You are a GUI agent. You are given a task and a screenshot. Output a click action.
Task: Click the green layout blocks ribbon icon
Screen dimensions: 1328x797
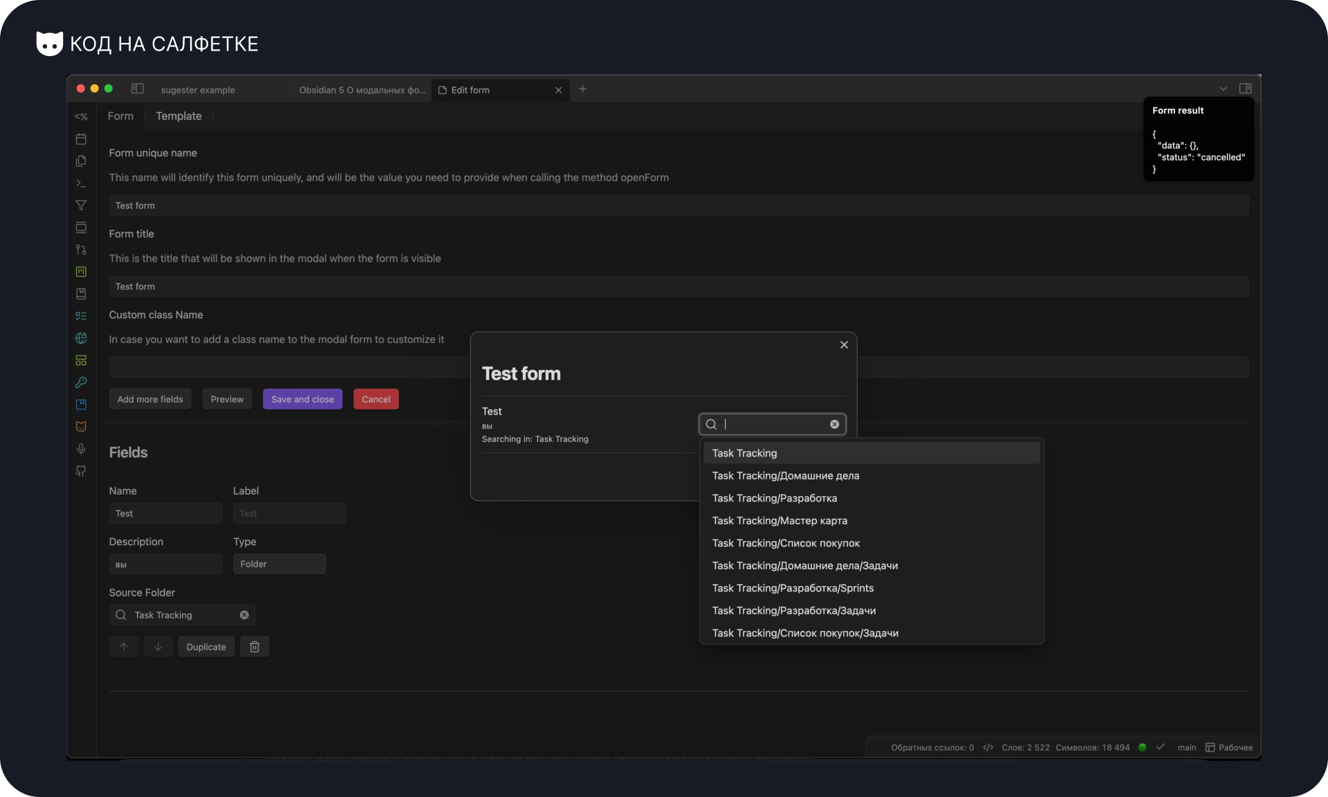(81, 360)
